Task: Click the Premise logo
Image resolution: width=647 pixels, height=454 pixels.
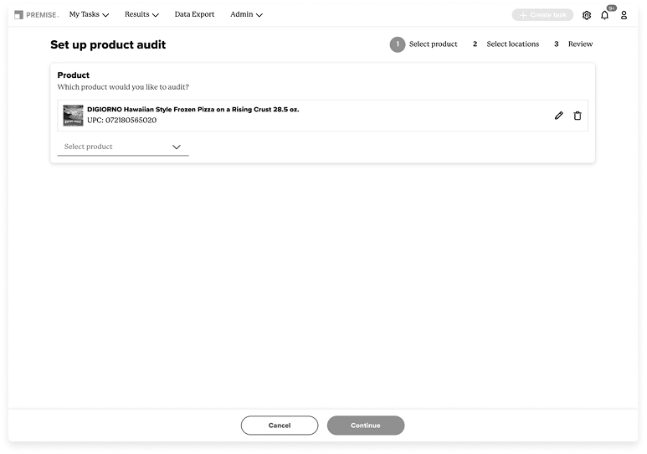Action: coord(36,15)
